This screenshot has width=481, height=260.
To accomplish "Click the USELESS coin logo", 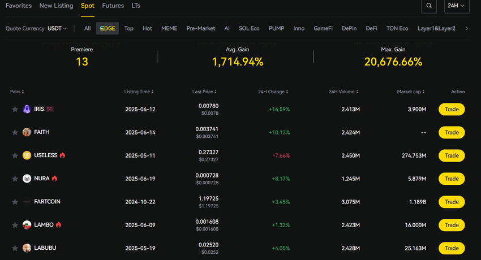I will click(27, 155).
